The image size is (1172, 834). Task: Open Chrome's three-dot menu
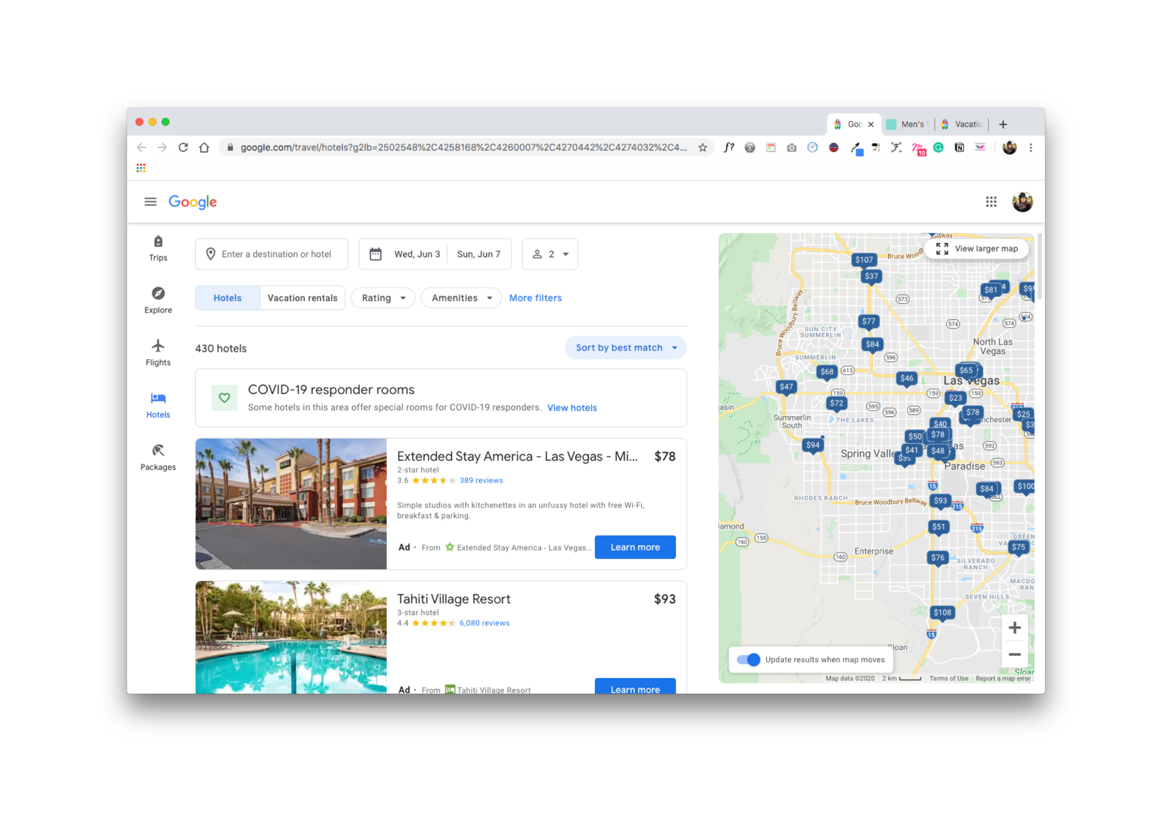point(1030,148)
